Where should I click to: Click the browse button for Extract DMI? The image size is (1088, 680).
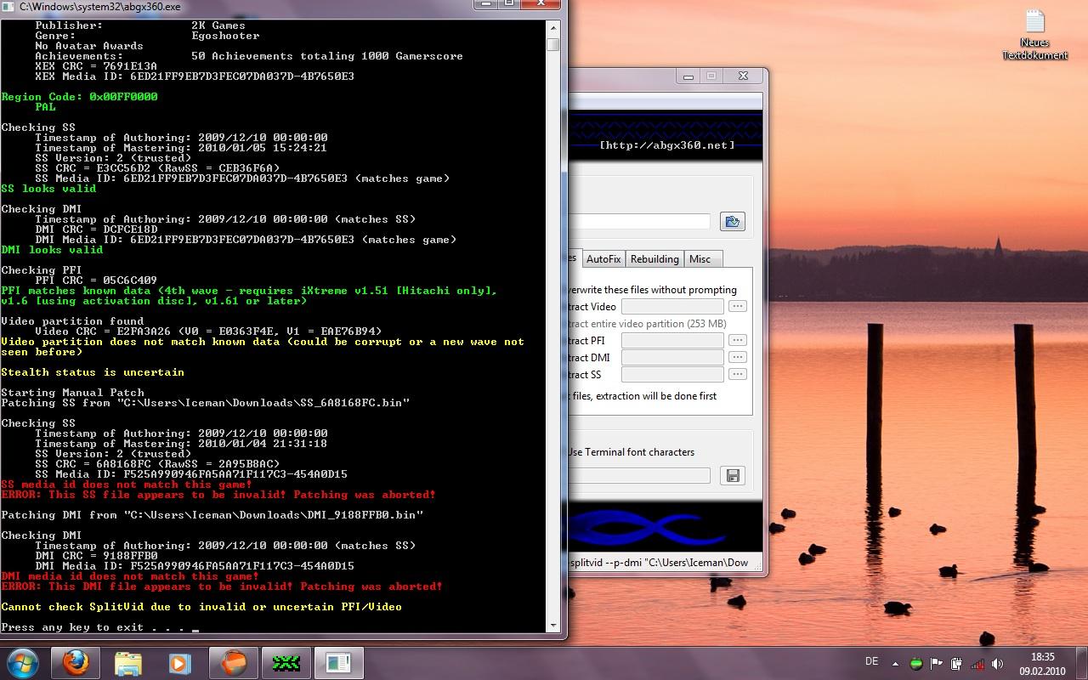pos(737,357)
